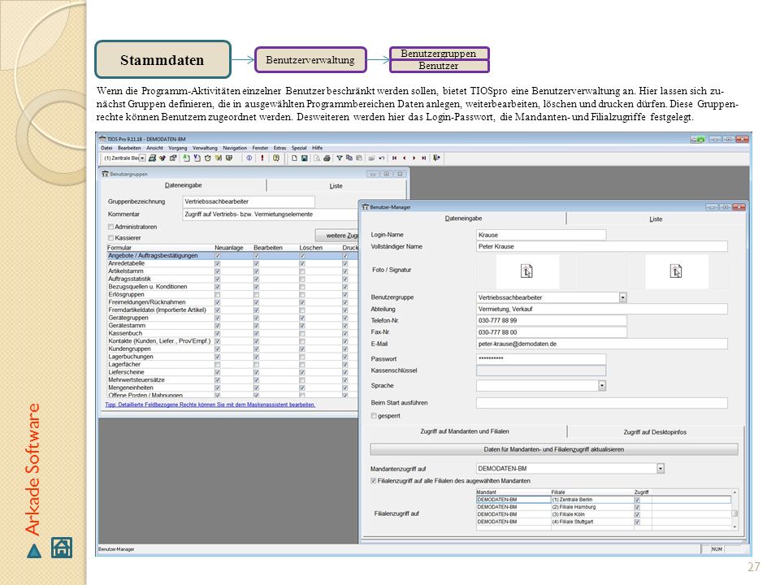
Task: Switch to Liste tab in Benutzergruppen window
Action: (x=336, y=185)
